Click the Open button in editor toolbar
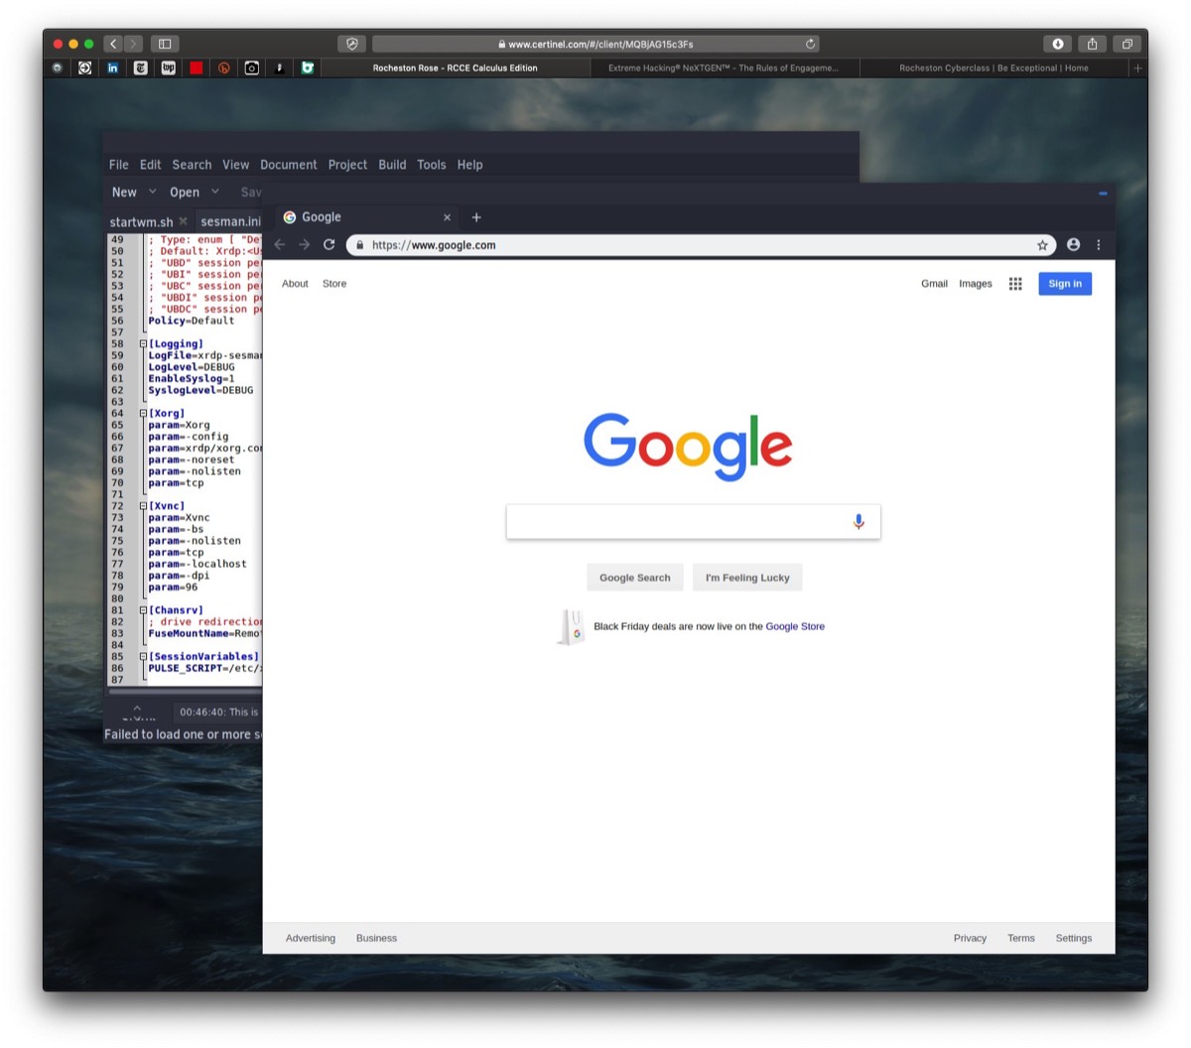The image size is (1191, 1048). pyautogui.click(x=185, y=193)
